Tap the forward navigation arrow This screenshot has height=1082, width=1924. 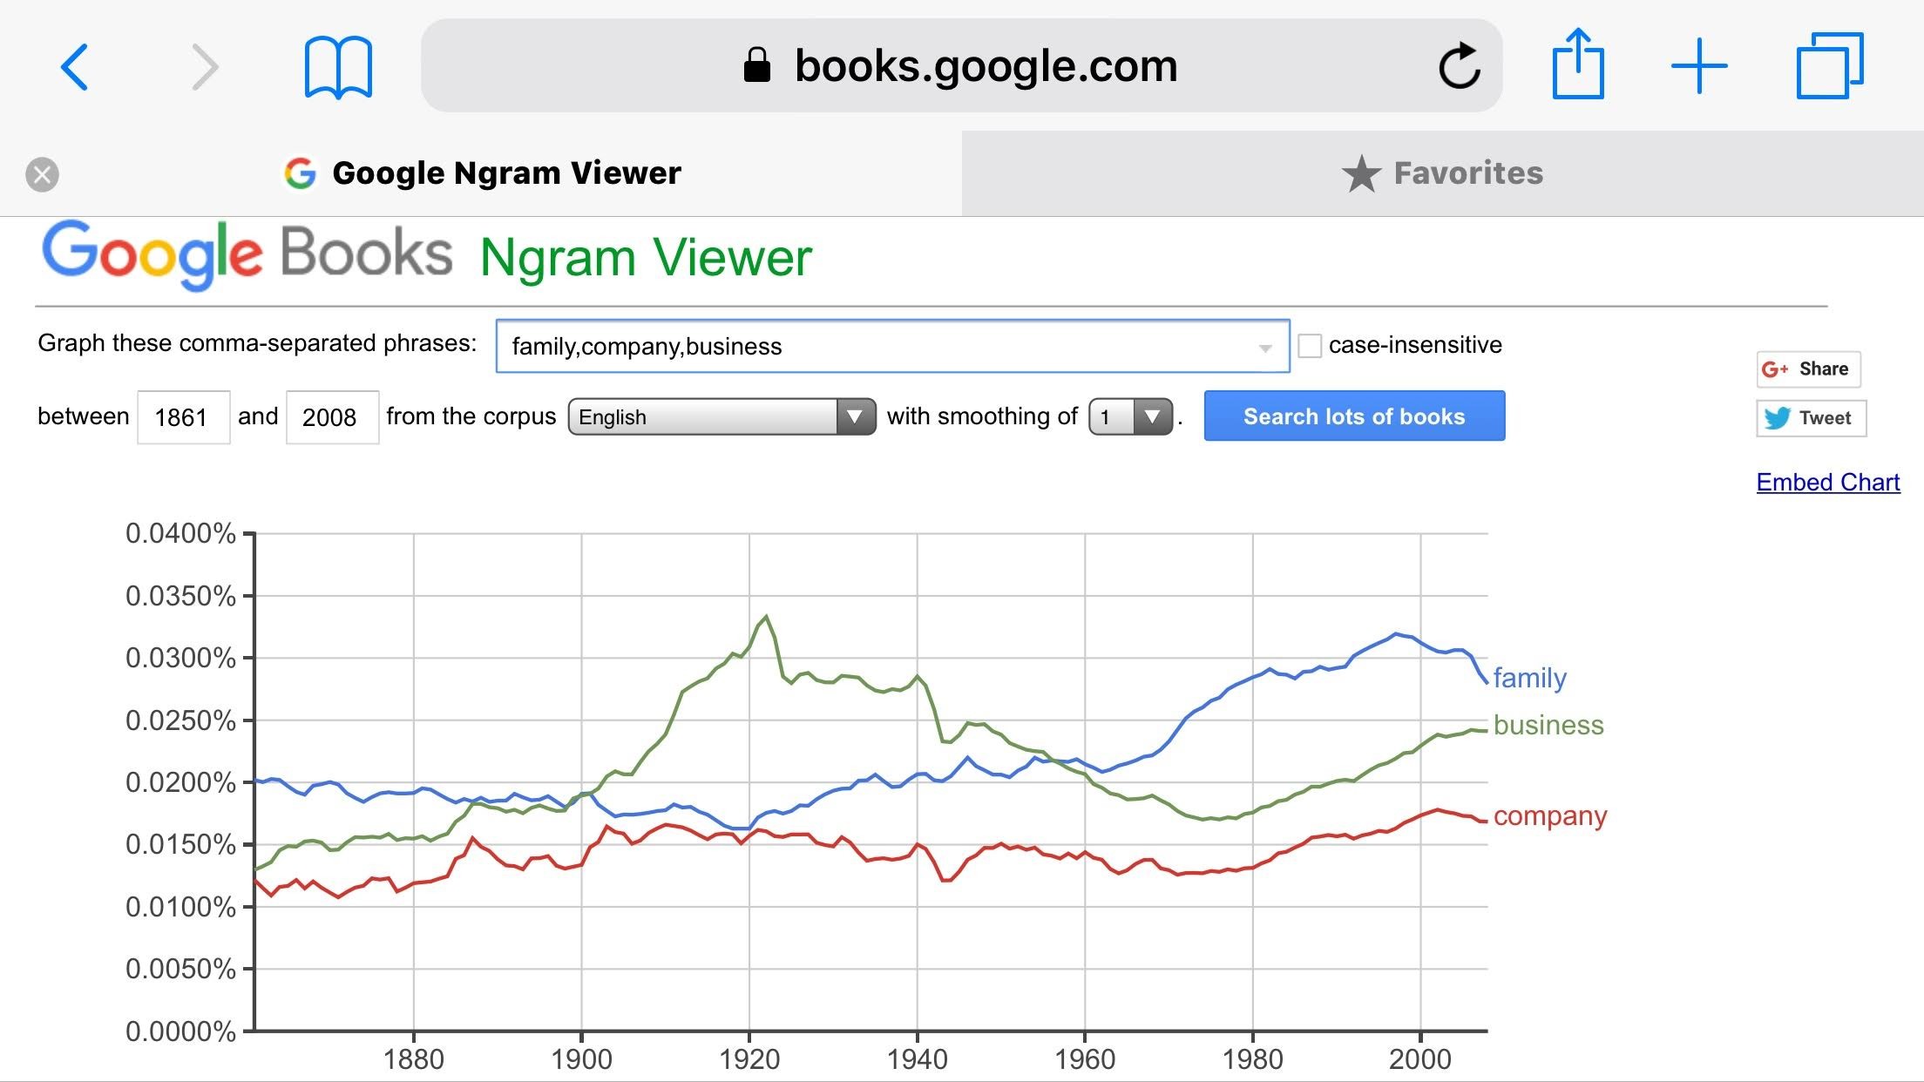pos(205,67)
